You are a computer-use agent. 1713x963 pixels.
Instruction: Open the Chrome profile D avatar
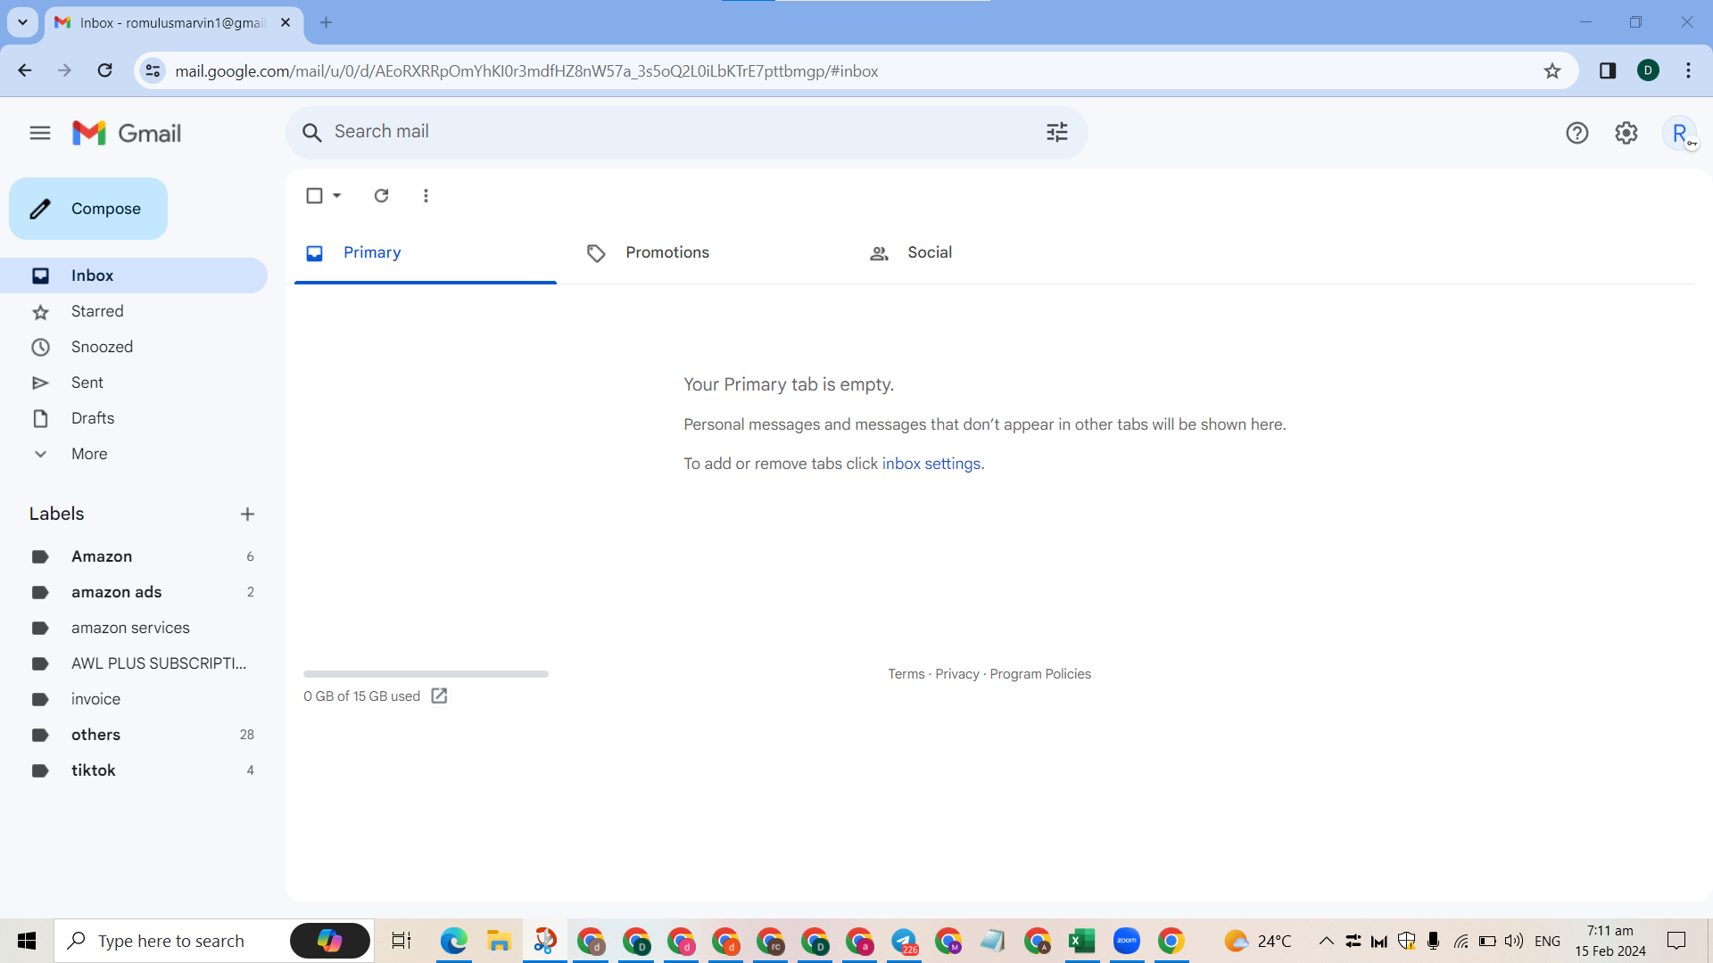click(x=1648, y=71)
